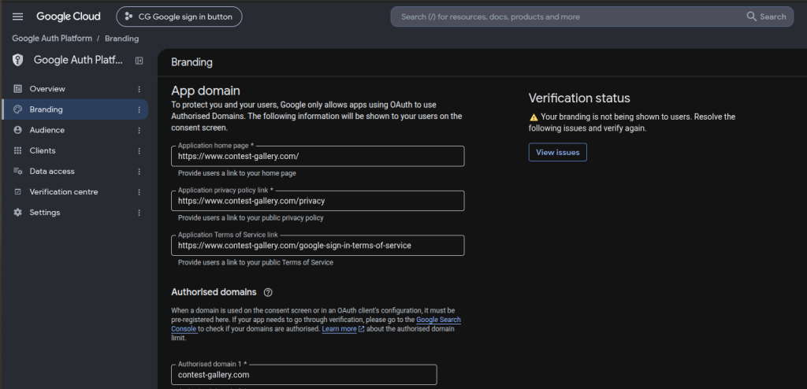Click the 'Provide users a link to your home page' hint
This screenshot has width=807, height=389.
click(236, 173)
